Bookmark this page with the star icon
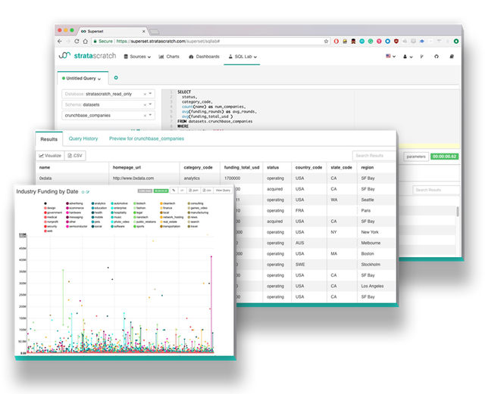This screenshot has width=485, height=394. (x=326, y=41)
